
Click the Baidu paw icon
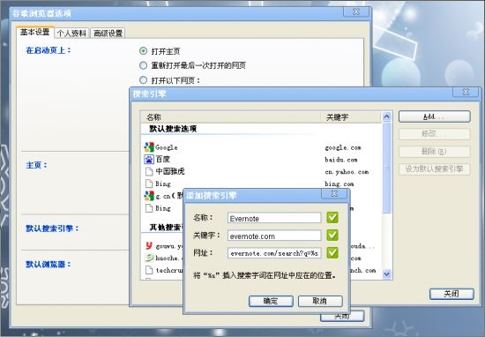pos(149,160)
